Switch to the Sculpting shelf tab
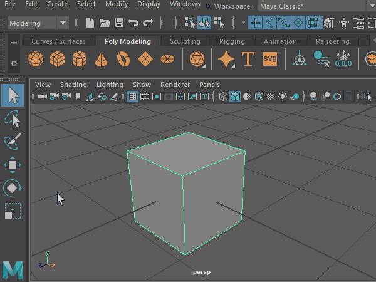 coord(185,41)
